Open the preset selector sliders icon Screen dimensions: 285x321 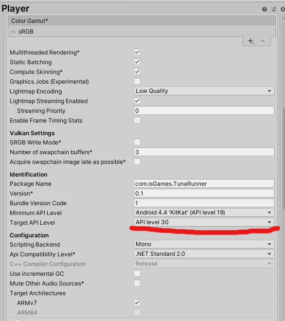pos(274,9)
